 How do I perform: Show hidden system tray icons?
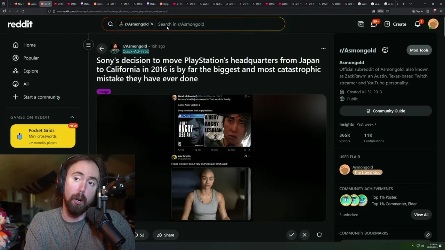click(x=412, y=246)
